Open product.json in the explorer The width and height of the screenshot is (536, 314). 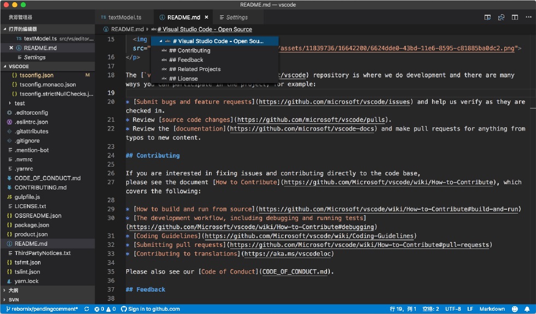(x=48, y=234)
